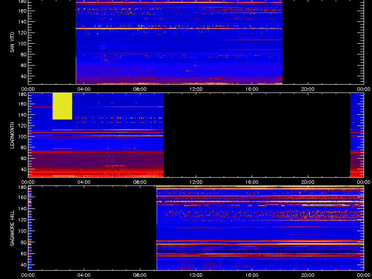The height and width of the screenshot is (279, 372).
Task: Click 04:00 time label under San Vito panel
Action: click(x=84, y=89)
